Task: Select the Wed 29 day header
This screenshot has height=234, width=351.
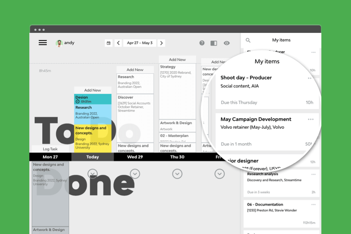Action: click(135, 157)
